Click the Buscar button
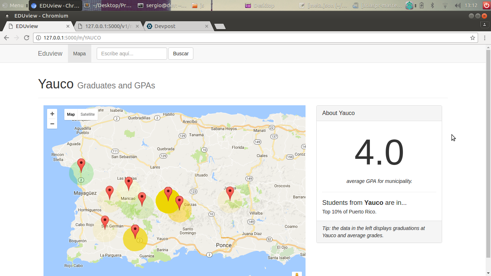The width and height of the screenshot is (491, 276). 181,54
